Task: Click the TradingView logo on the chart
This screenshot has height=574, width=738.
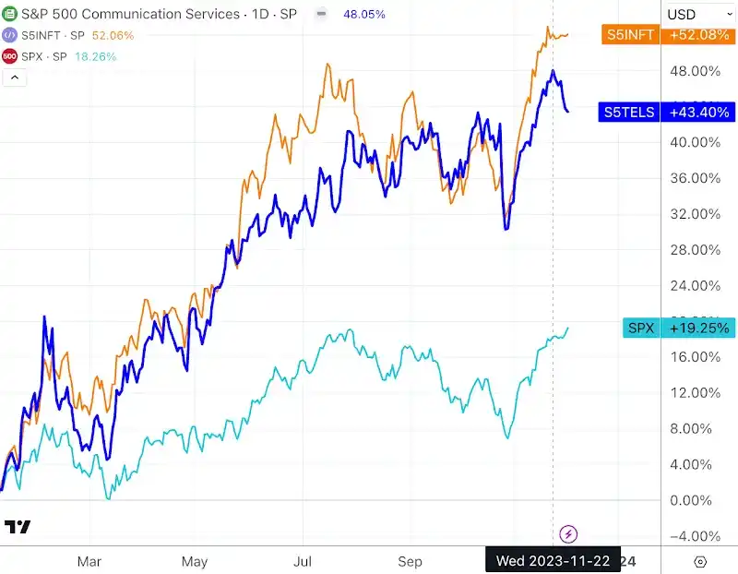Action: tap(18, 527)
